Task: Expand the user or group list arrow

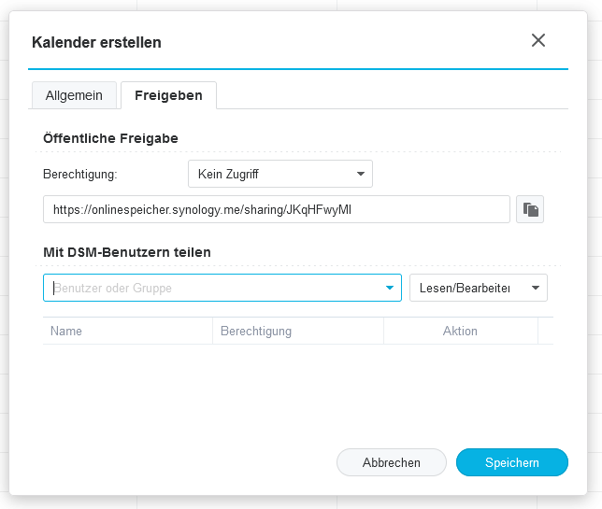Action: tap(390, 288)
